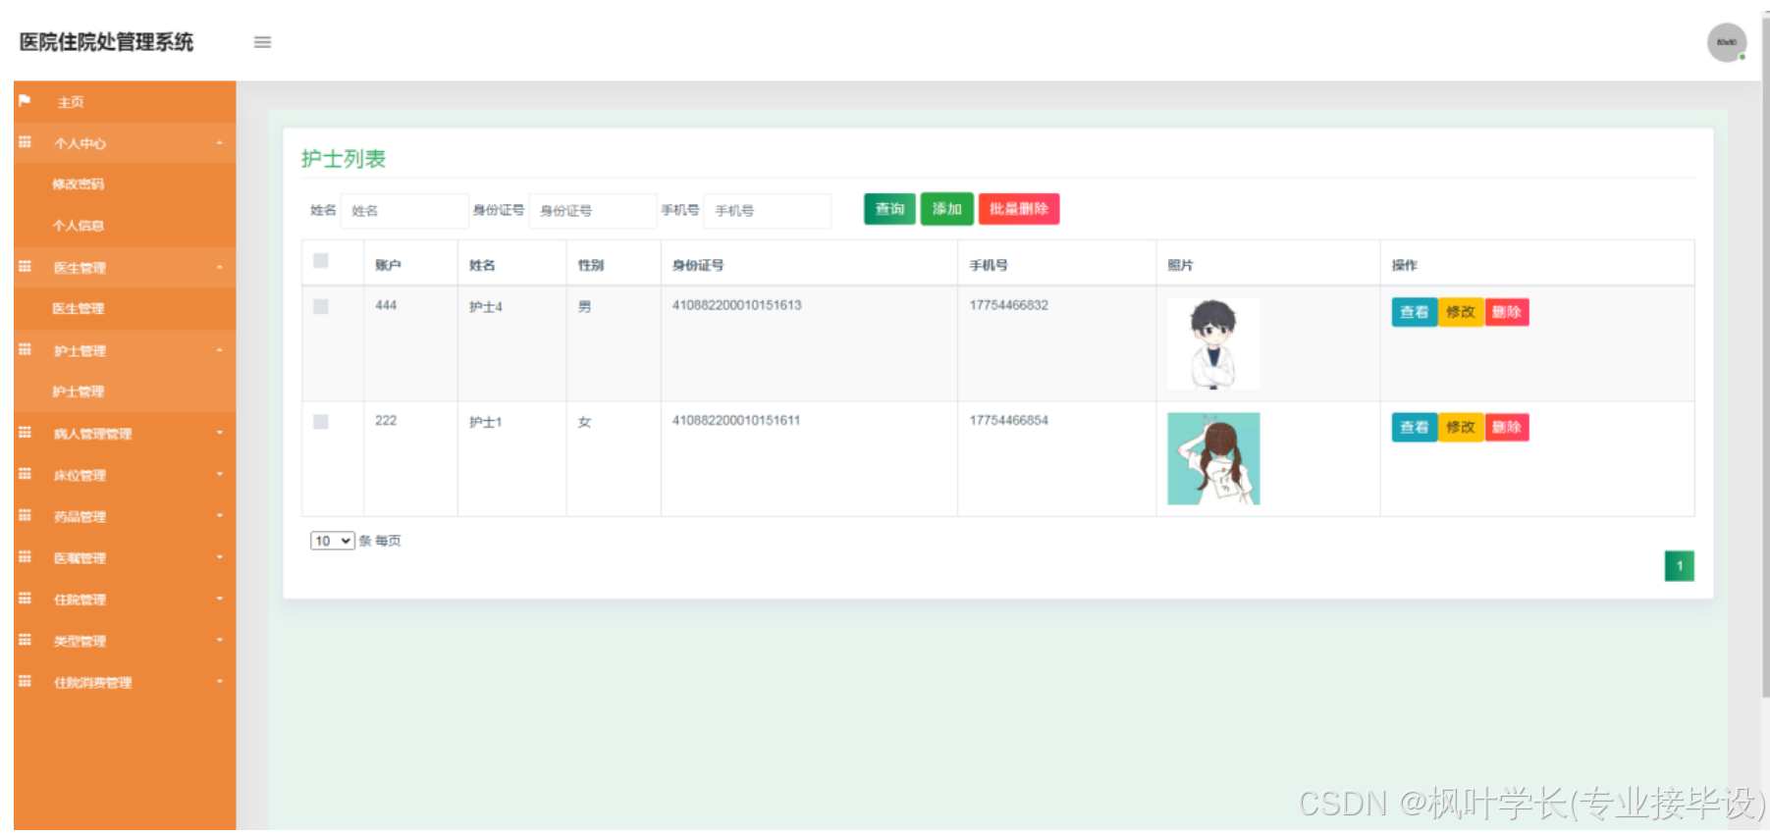Select phone number 17754466832

click(1009, 305)
